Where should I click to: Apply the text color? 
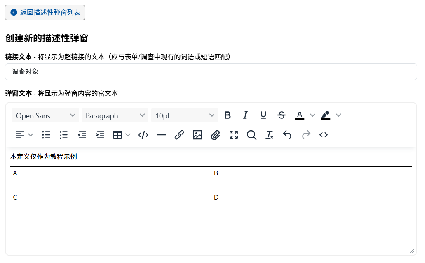pos(300,115)
